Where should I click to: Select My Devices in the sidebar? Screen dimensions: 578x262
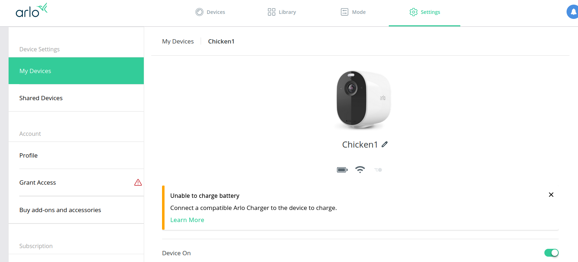76,71
